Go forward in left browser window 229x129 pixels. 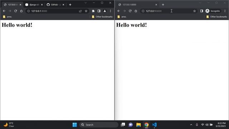[x=10, y=11]
